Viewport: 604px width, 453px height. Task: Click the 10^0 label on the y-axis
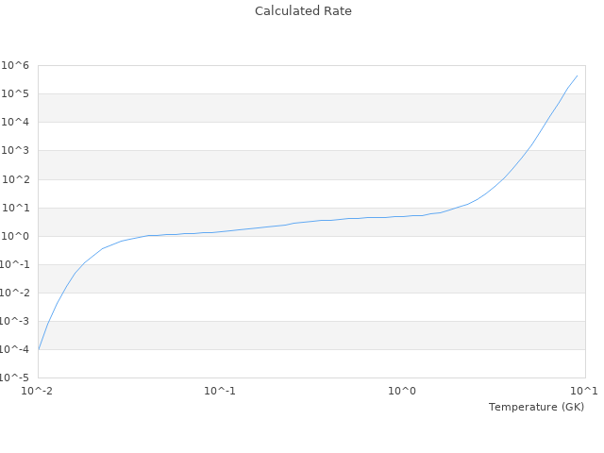16,236
